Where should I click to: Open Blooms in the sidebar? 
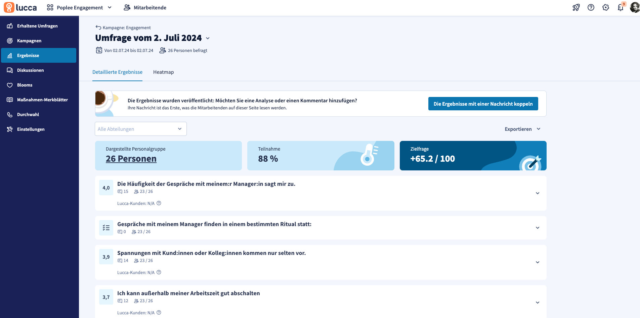[x=39, y=85]
